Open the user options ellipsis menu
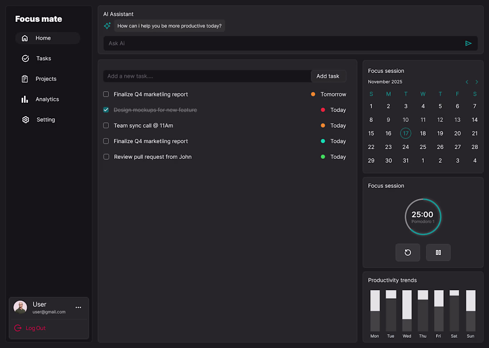This screenshot has height=348, width=489. (78, 308)
